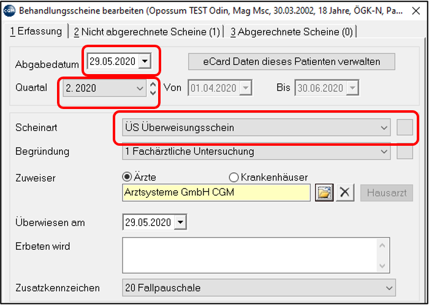Click the Scheinart label

[x=36, y=127]
